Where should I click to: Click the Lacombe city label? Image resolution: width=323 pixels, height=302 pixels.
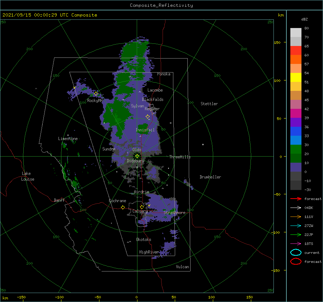(155, 90)
